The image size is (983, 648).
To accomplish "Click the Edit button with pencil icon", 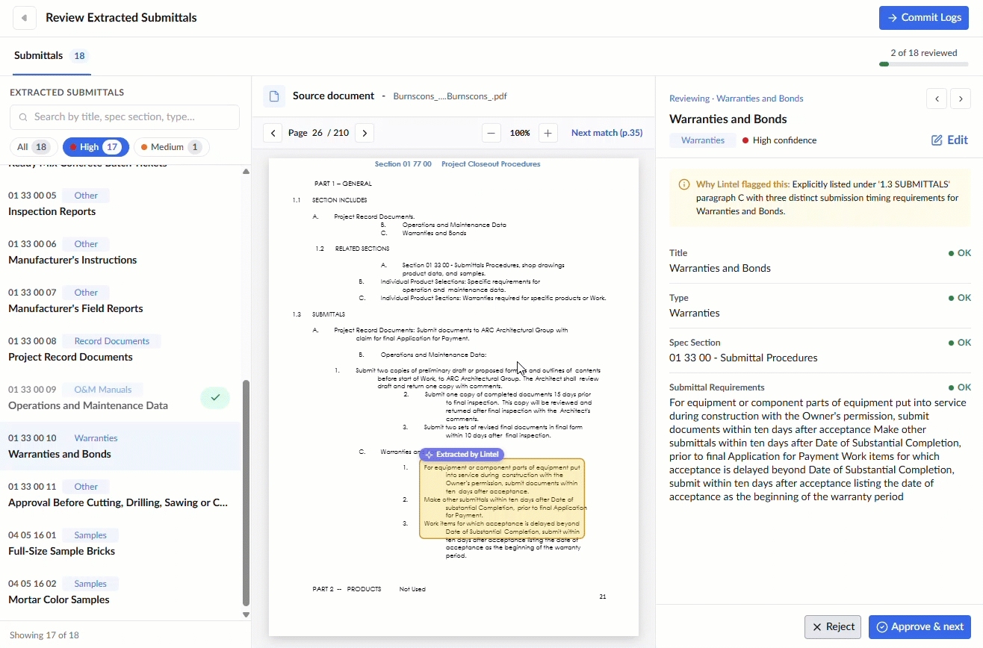I will coord(949,140).
